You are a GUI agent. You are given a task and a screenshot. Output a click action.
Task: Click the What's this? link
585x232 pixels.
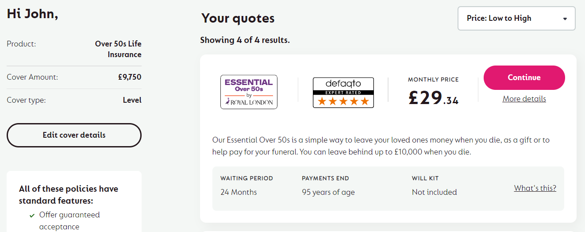coord(535,188)
